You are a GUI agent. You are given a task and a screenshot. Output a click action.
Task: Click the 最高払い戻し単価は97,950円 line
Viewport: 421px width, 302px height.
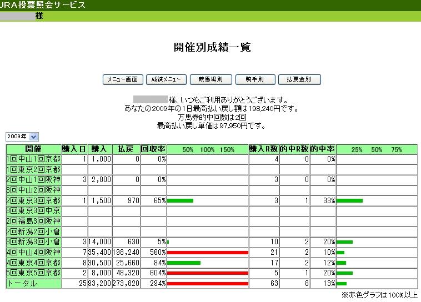coord(211,125)
